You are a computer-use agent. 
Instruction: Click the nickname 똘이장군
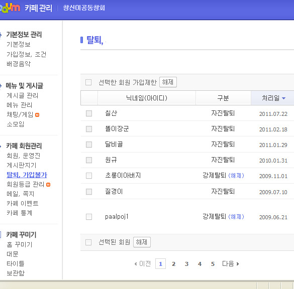click(117, 128)
